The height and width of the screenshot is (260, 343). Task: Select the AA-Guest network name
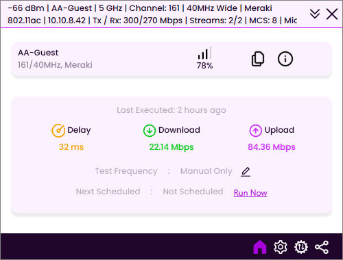pyautogui.click(x=38, y=53)
